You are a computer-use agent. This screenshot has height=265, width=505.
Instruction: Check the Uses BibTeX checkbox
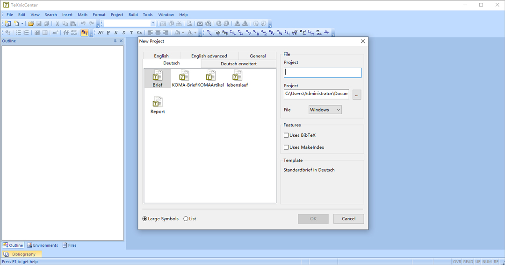(x=286, y=135)
